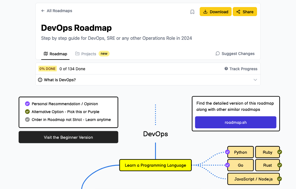Toggle completion checkmark on the Python node
296x189 pixels.
click(227, 152)
